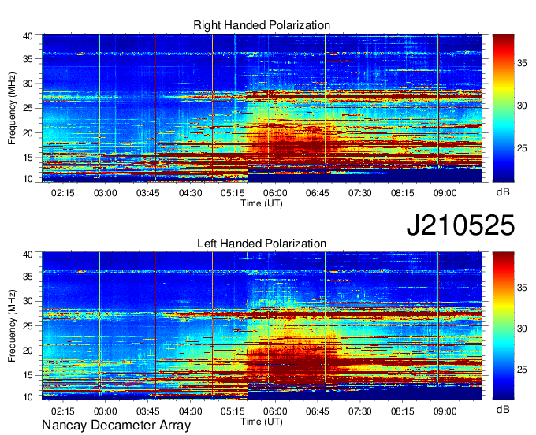536x435 pixels.
Task: Click the 30 dB tick on the upper colorbar
Action: click(x=522, y=106)
